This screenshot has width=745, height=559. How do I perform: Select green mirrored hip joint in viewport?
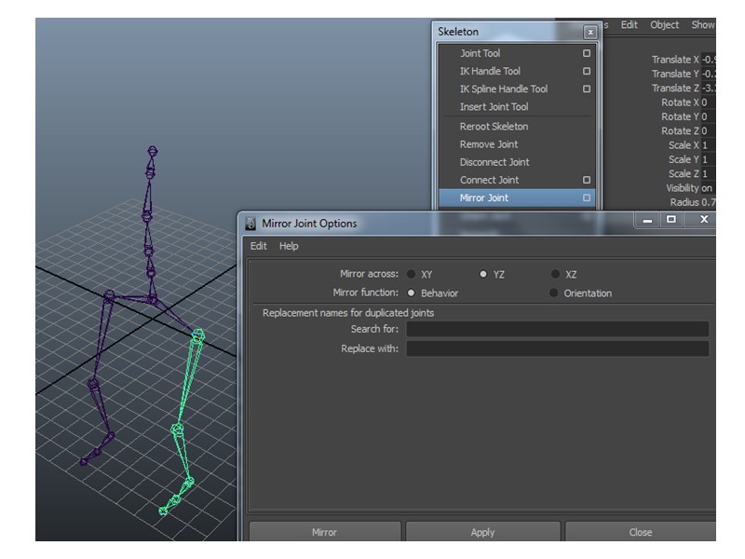tap(198, 335)
